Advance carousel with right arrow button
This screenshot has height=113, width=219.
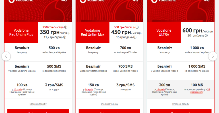212,56
